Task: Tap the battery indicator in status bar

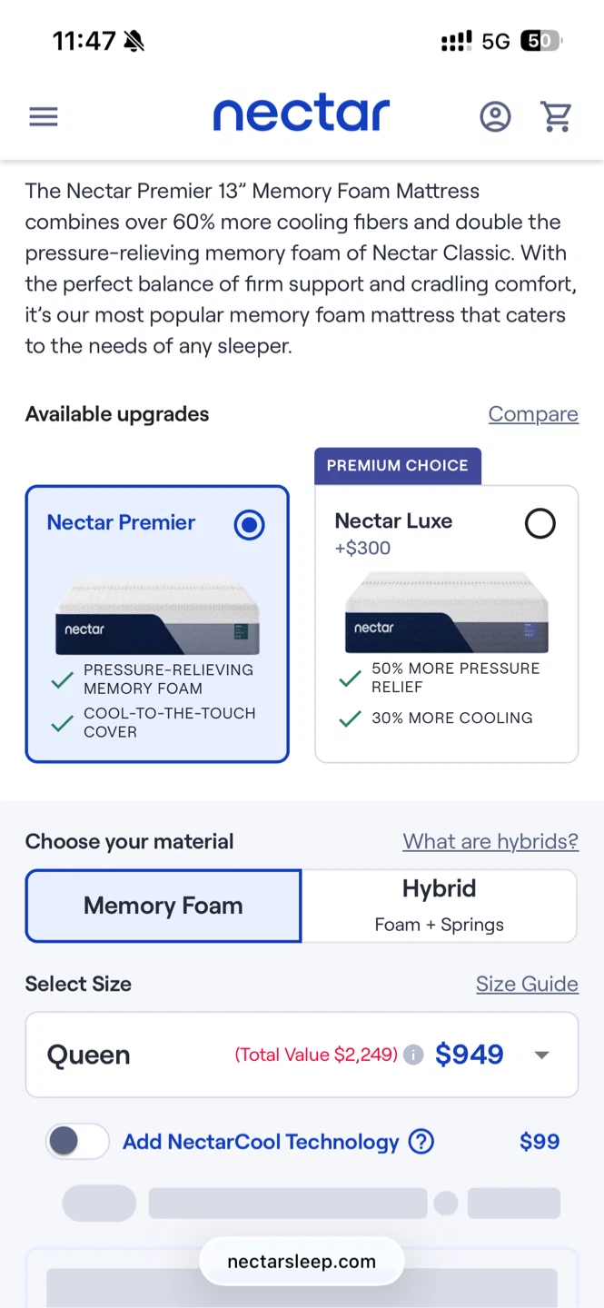Action: coord(540,41)
